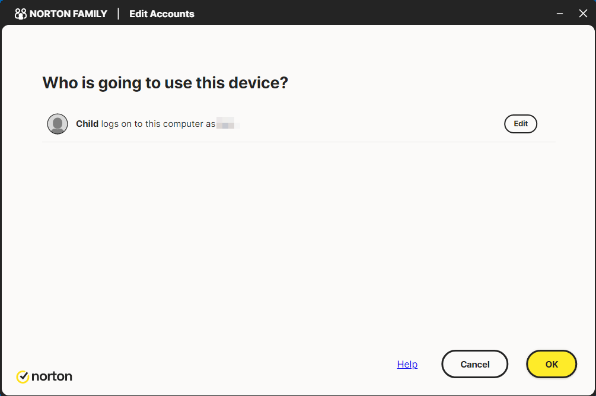Screen dimensions: 596x396
Task: Select the Child avatar picture
Action: click(x=58, y=124)
